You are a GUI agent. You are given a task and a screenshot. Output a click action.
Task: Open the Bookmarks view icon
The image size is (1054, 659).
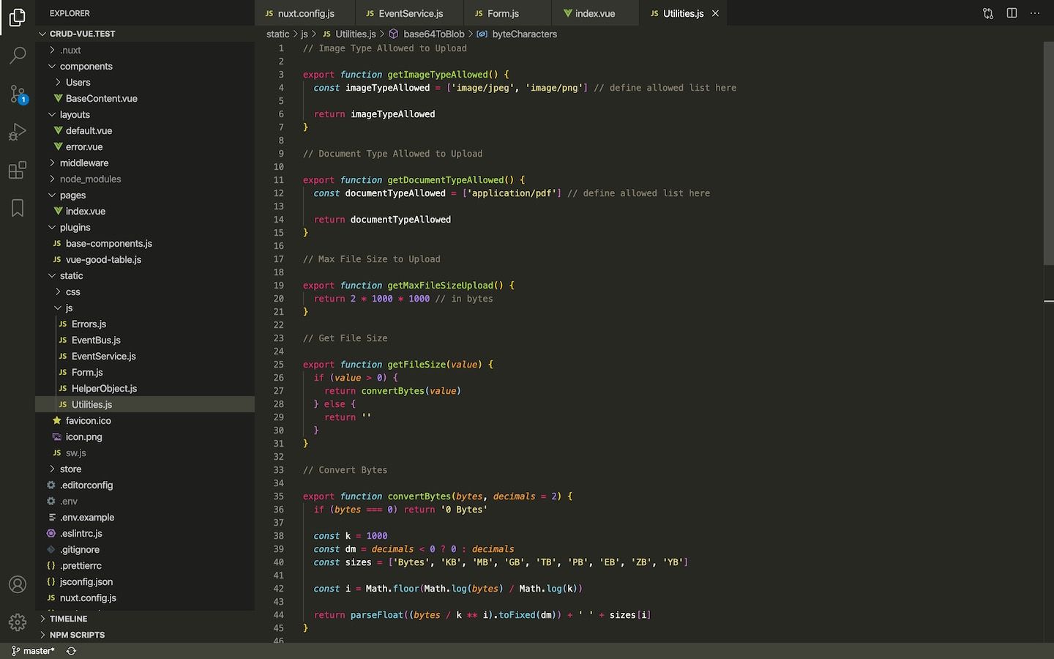[x=18, y=208]
